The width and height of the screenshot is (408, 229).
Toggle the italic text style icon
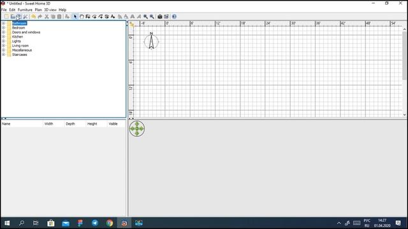click(x=139, y=17)
